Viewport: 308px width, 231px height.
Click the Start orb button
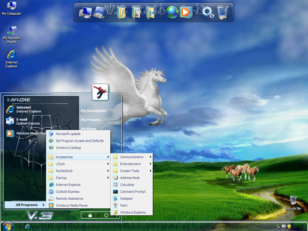8,226
